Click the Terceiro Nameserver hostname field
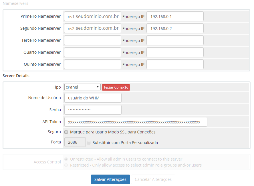Screen dimensions: 254x186 coord(93,40)
